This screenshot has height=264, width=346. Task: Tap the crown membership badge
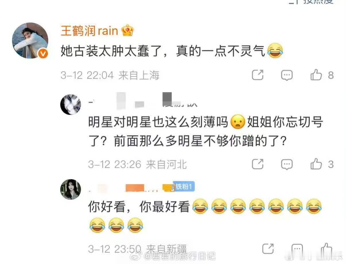pyautogui.click(x=128, y=30)
